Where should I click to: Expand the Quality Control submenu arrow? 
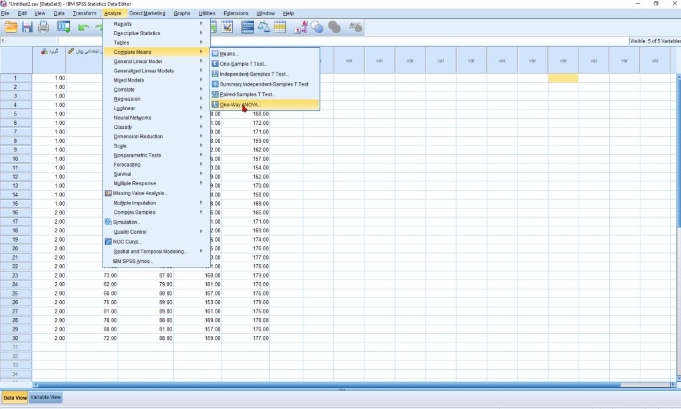[x=201, y=232]
